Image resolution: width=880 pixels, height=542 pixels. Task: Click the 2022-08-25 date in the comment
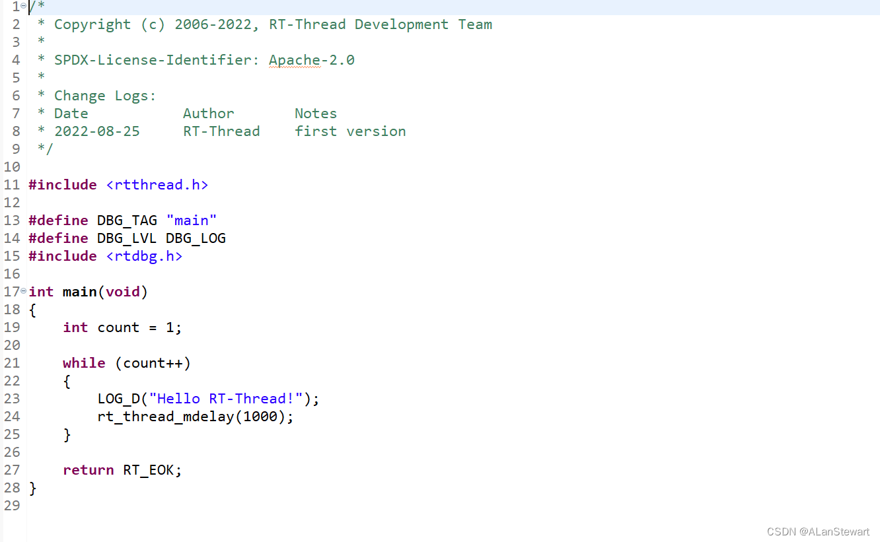click(x=97, y=131)
